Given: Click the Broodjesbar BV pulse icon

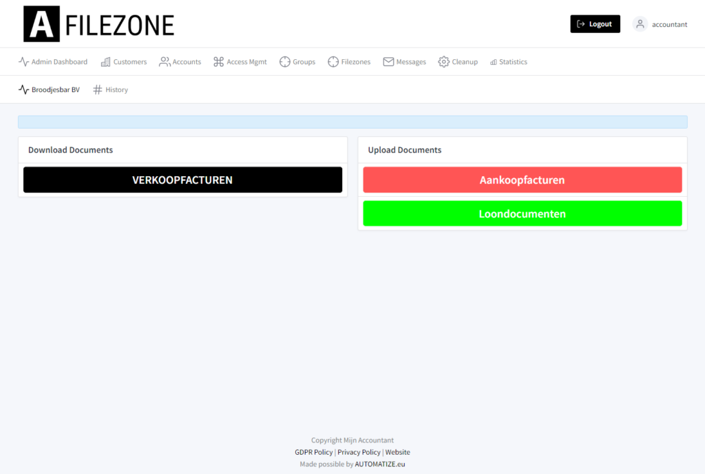Looking at the screenshot, I should pos(24,89).
